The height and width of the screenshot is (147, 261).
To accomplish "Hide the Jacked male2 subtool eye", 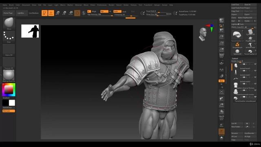I will pyautogui.click(x=255, y=77).
